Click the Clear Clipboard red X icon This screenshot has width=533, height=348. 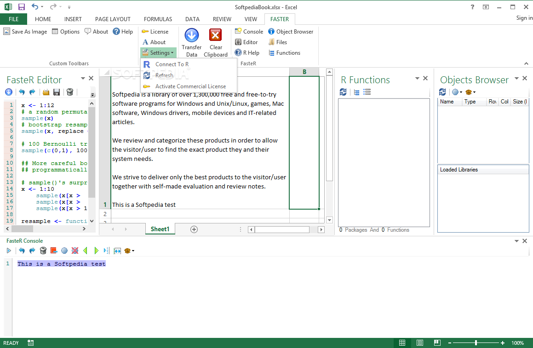(216, 35)
